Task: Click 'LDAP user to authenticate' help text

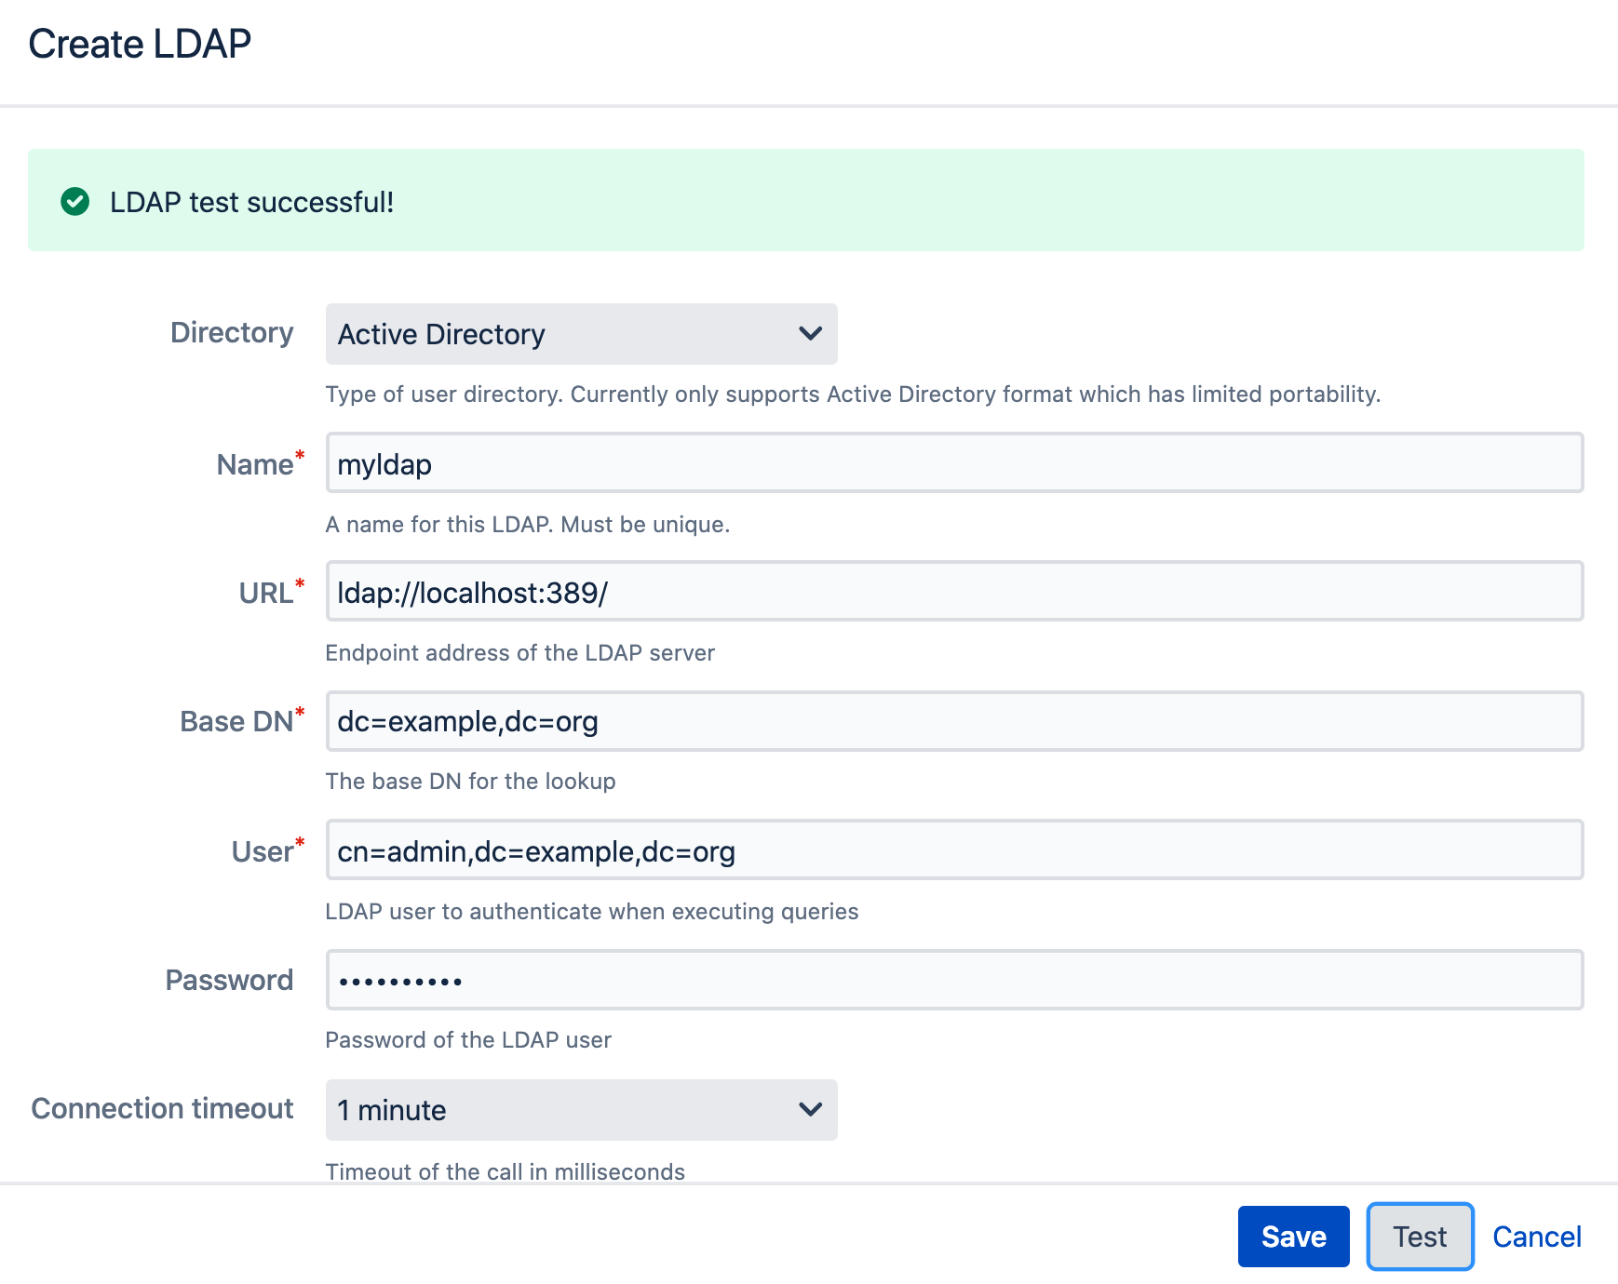Action: pyautogui.click(x=592, y=912)
